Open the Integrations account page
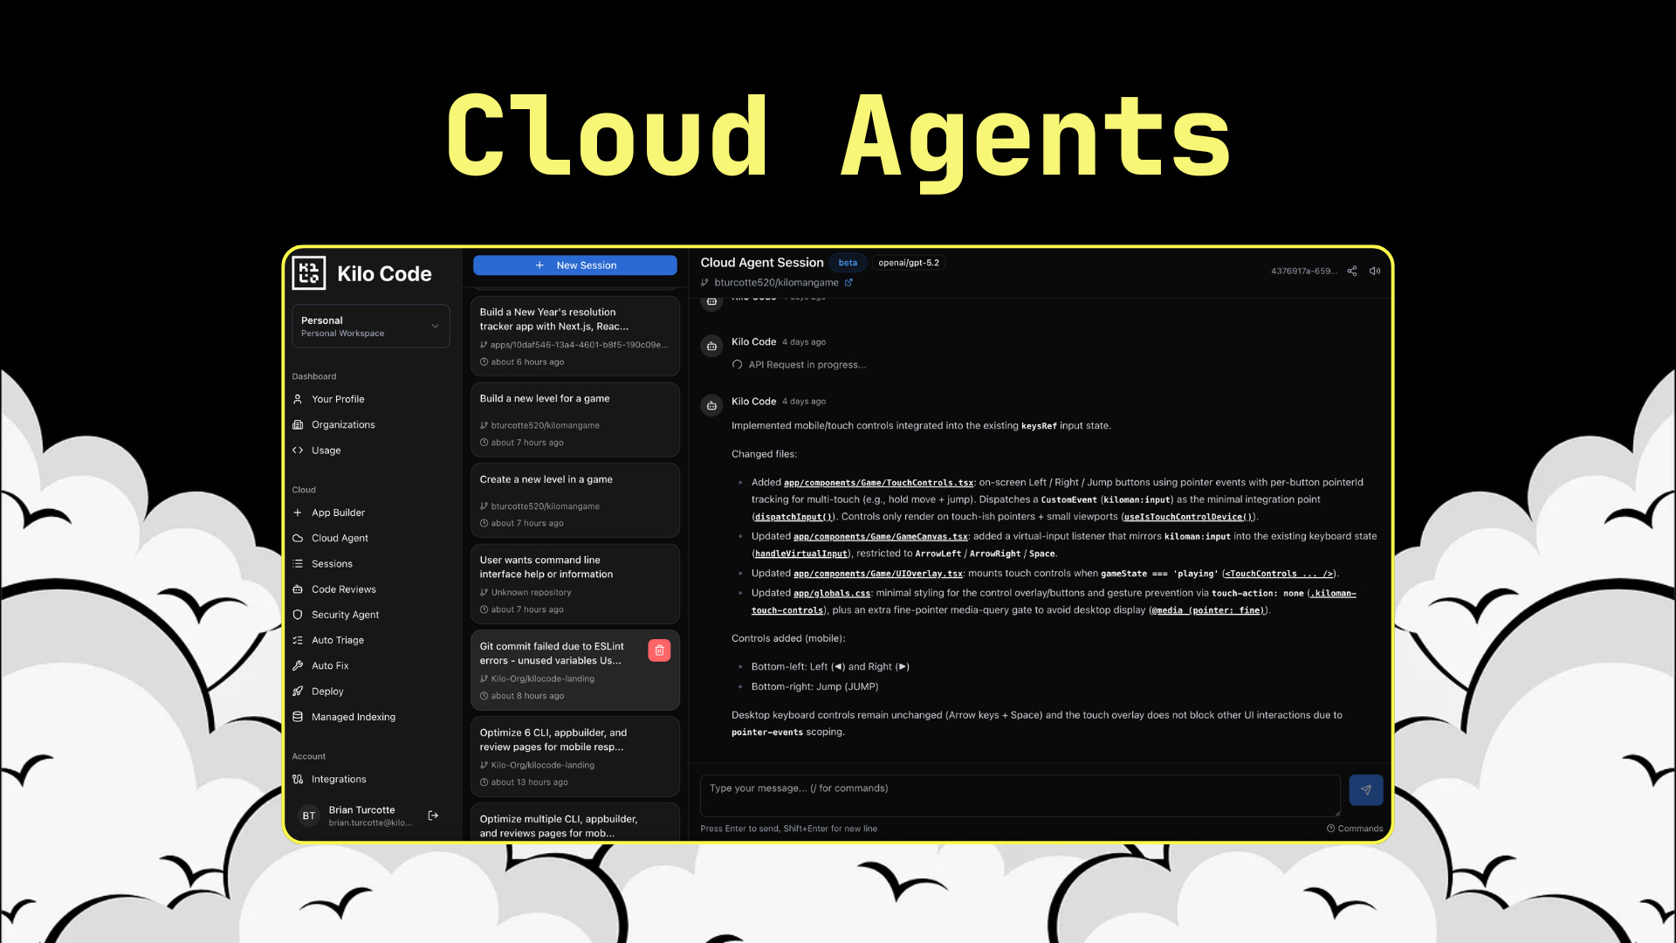This screenshot has width=1676, height=943. pyautogui.click(x=339, y=780)
